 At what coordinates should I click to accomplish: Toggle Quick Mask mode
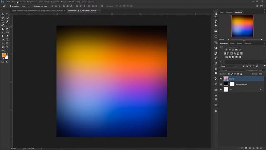pyautogui.click(x=2, y=62)
